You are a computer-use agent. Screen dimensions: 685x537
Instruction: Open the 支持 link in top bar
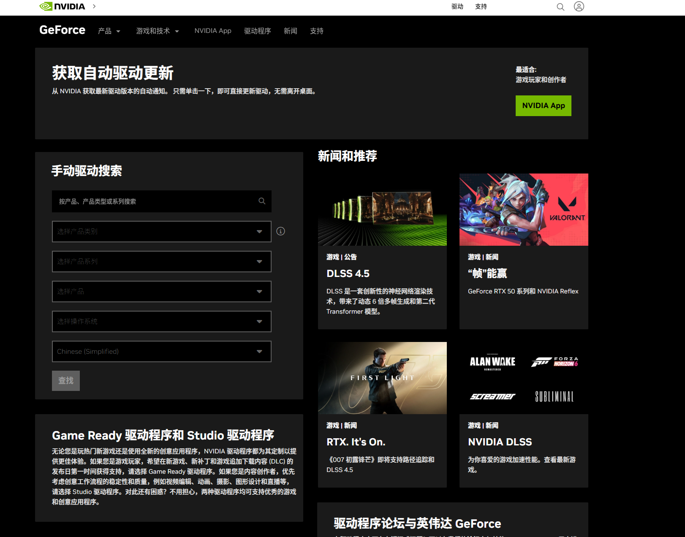tap(481, 7)
